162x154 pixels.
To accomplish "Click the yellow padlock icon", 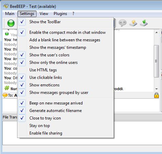I will (157, 95).
